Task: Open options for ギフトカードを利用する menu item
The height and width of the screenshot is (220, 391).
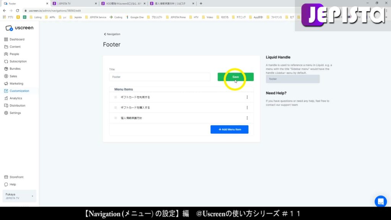Action: tap(247, 97)
